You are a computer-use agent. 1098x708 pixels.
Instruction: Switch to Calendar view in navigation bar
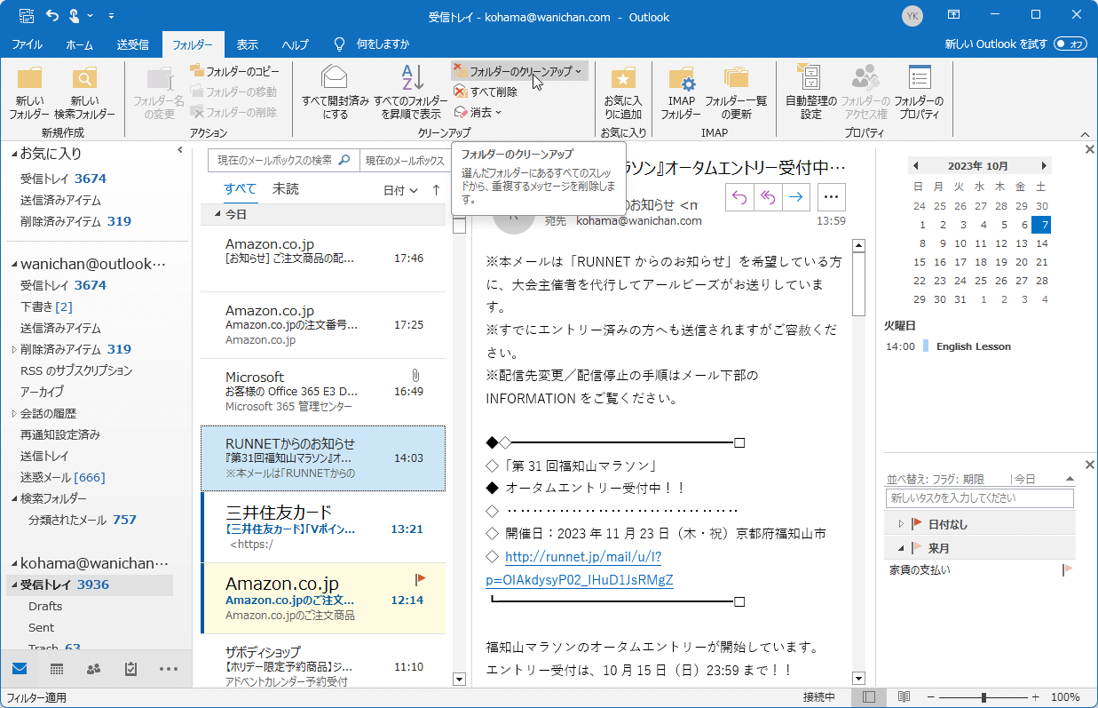pyautogui.click(x=57, y=669)
